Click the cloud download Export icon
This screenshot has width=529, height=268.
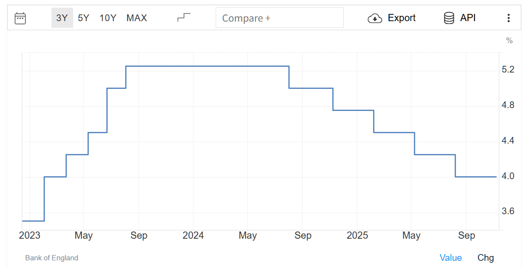click(374, 18)
